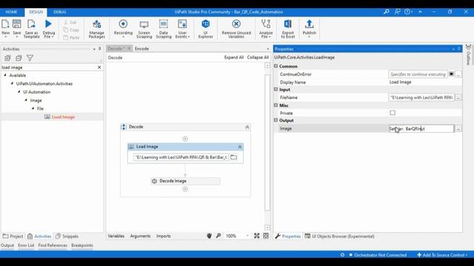The width and height of the screenshot is (474, 266).
Task: Collapse the Load Image activity
Action: point(240,147)
